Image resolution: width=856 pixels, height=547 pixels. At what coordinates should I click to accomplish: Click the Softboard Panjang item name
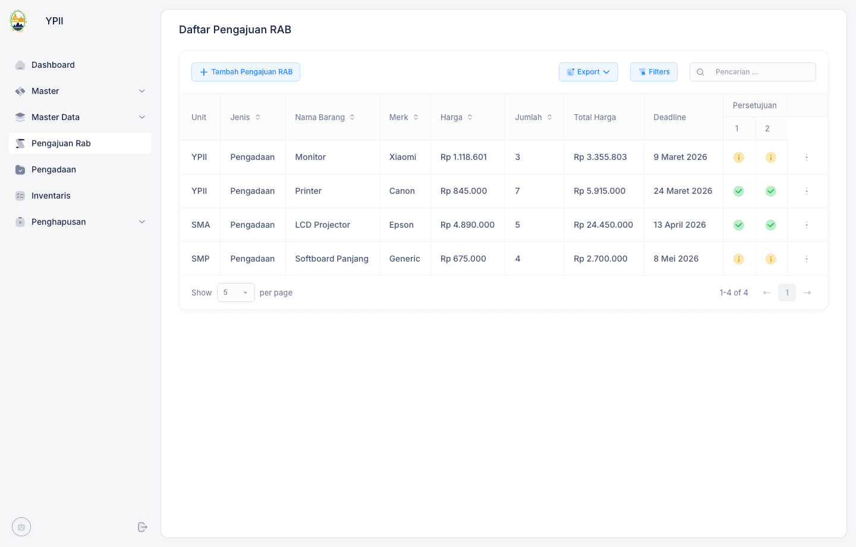click(x=332, y=259)
